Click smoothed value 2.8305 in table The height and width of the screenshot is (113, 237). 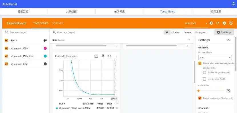(86, 108)
